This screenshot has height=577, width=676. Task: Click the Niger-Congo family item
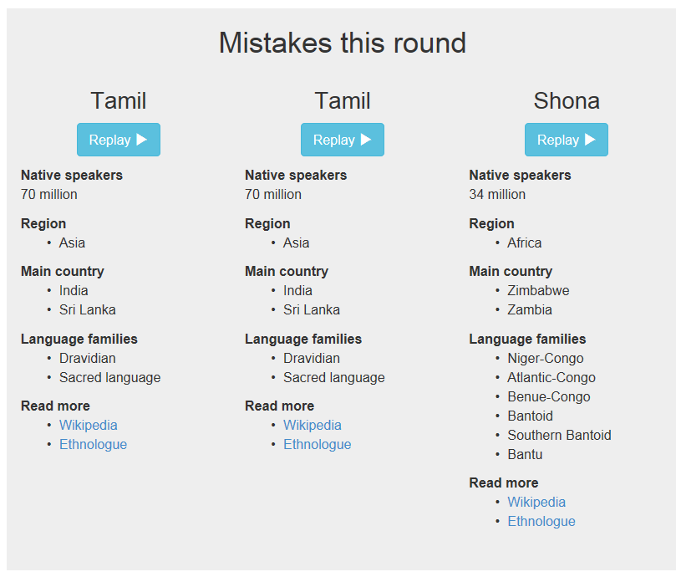[546, 358]
